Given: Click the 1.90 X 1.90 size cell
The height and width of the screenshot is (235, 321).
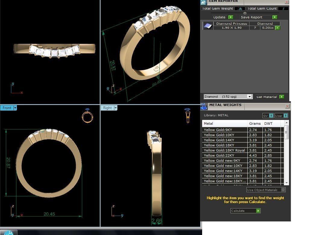Looking at the screenshot, I should [231, 28].
